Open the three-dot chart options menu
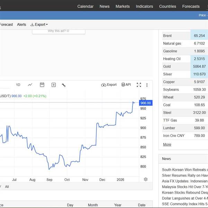This screenshot has height=208, width=208. pos(147,85)
